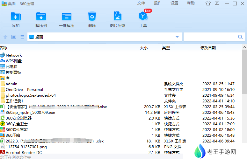Click the 库 library folder icon

point(3,78)
